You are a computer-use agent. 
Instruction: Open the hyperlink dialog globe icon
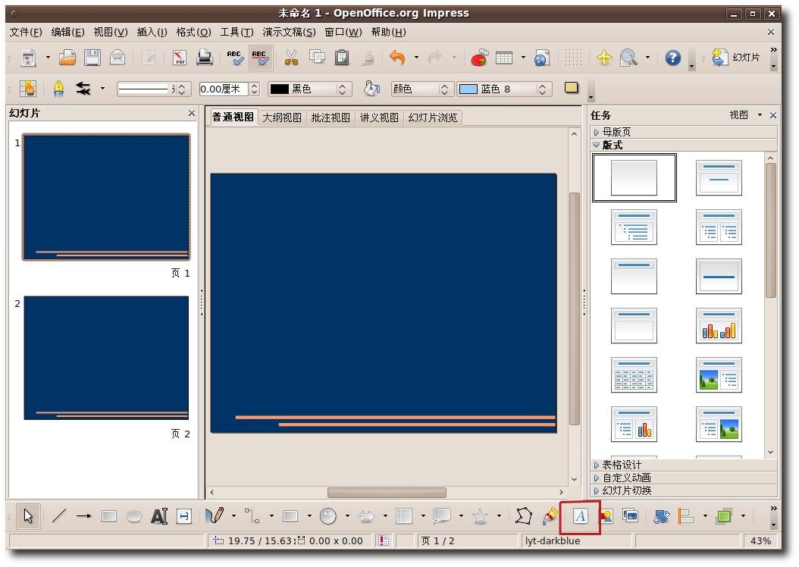tap(542, 58)
